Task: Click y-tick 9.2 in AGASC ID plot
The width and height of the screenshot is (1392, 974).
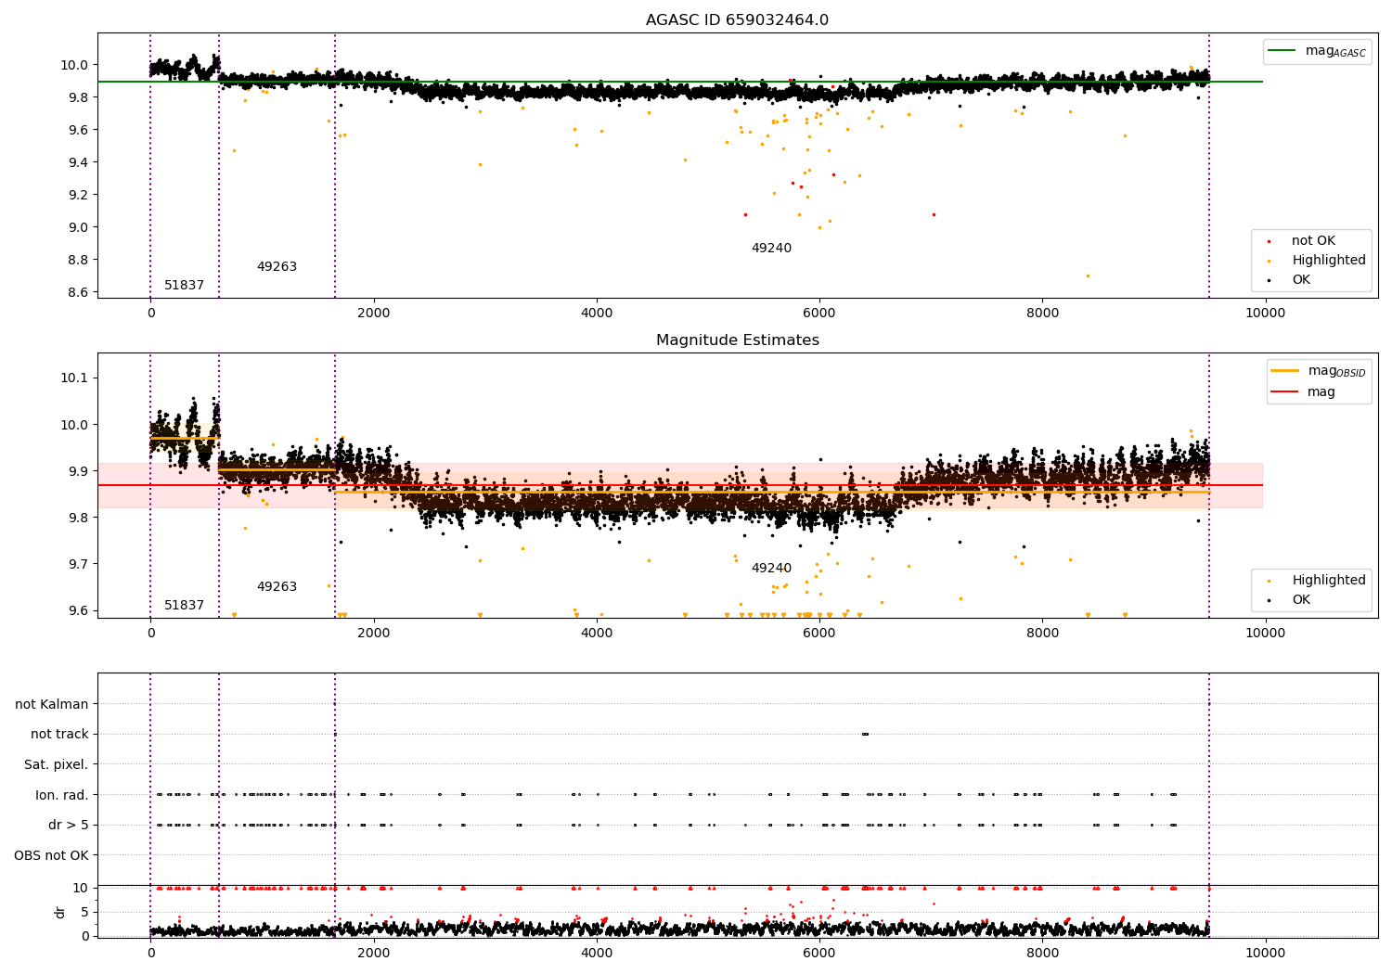Action: click(x=77, y=195)
